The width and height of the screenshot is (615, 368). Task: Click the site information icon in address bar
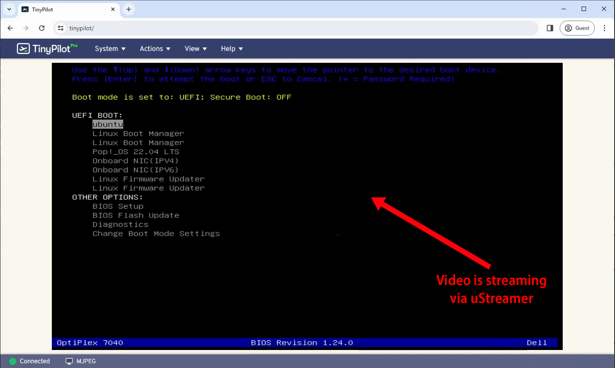(61, 28)
